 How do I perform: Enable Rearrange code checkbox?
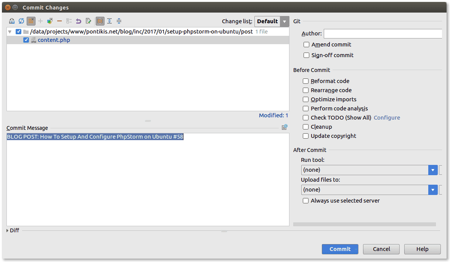click(x=305, y=90)
